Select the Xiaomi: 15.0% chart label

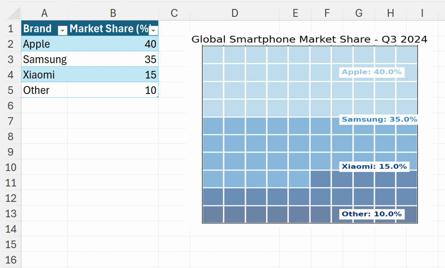tap(374, 167)
